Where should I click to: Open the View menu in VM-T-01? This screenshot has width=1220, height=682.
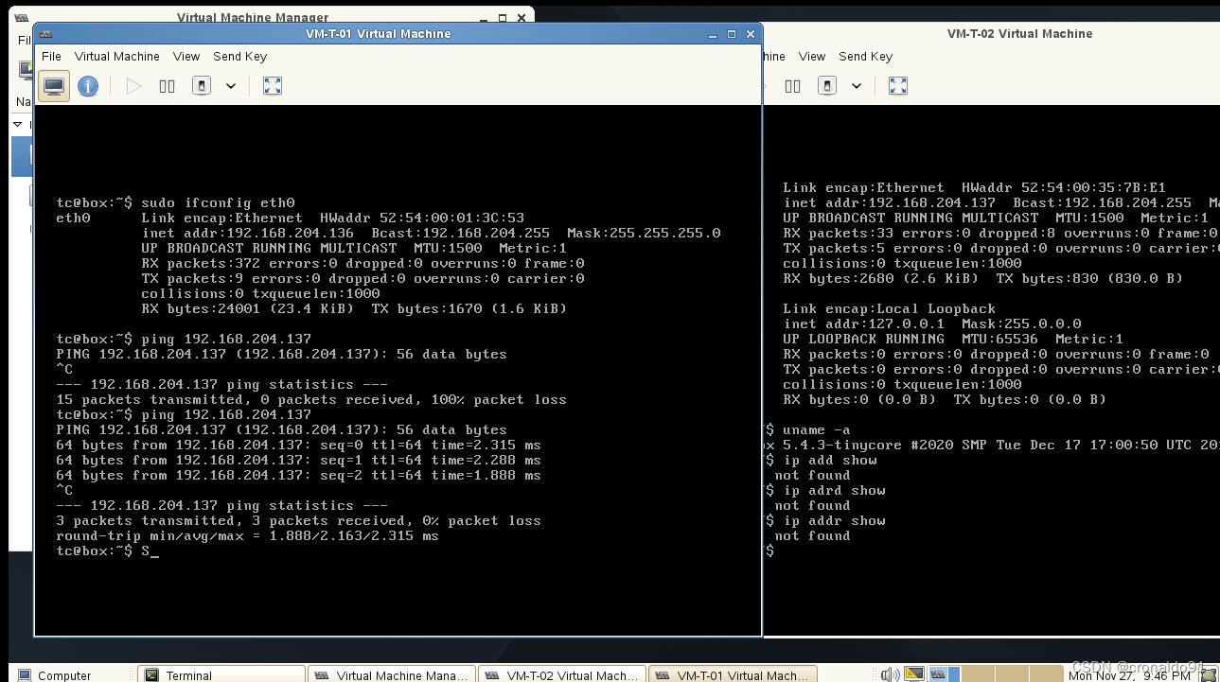(186, 57)
